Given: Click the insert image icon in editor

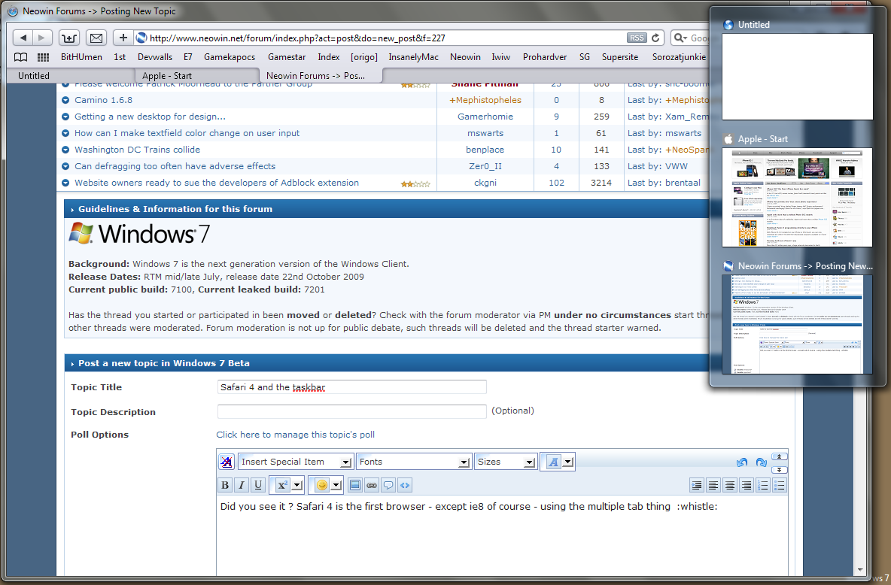Looking at the screenshot, I should coord(355,485).
